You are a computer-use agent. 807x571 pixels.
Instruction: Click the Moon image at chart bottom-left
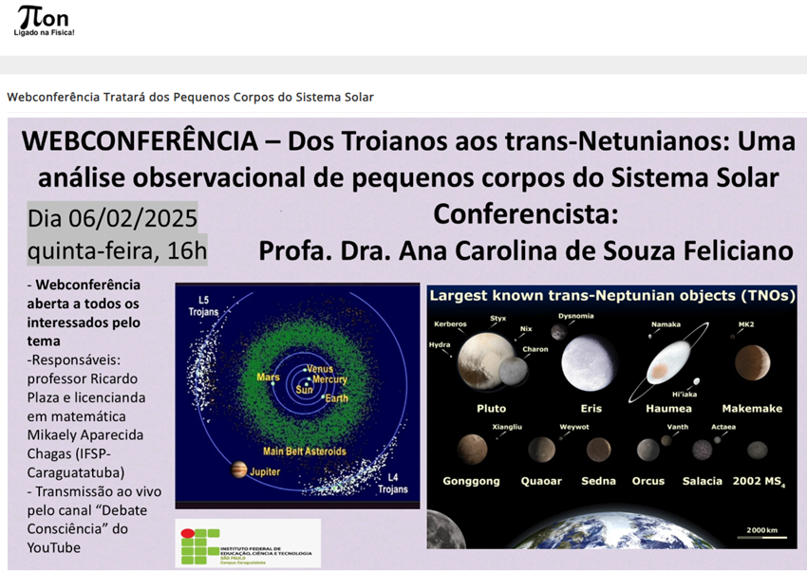445,530
